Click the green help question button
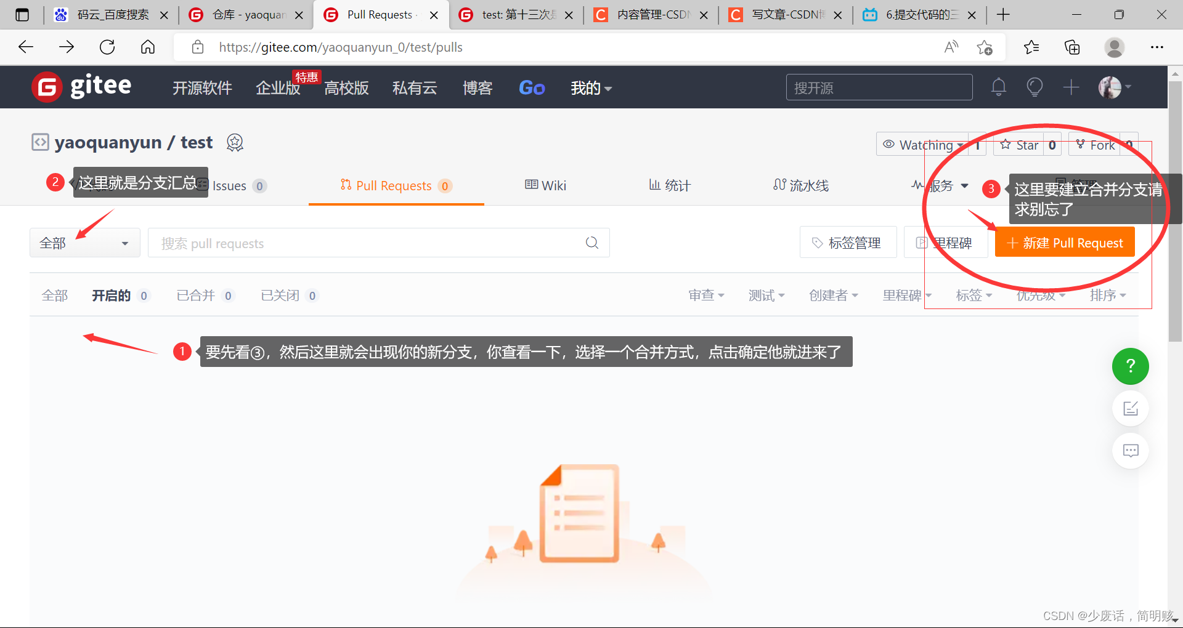 coord(1130,366)
